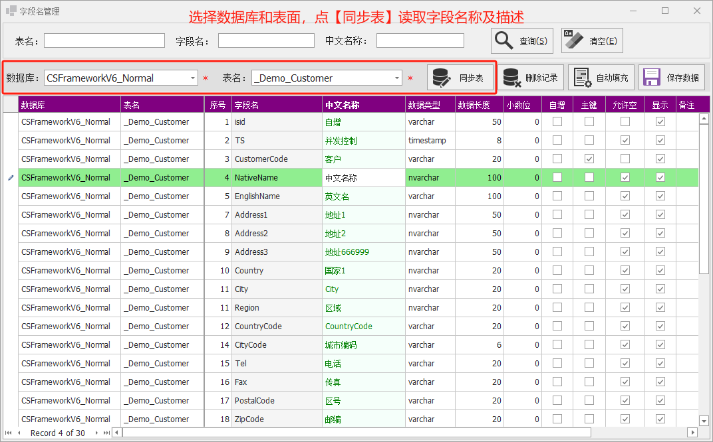Sort by 中文名称 column header
Image resolution: width=713 pixels, height=442 pixels.
(364, 105)
